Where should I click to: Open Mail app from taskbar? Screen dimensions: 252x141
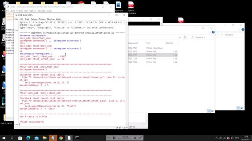tap(37, 138)
